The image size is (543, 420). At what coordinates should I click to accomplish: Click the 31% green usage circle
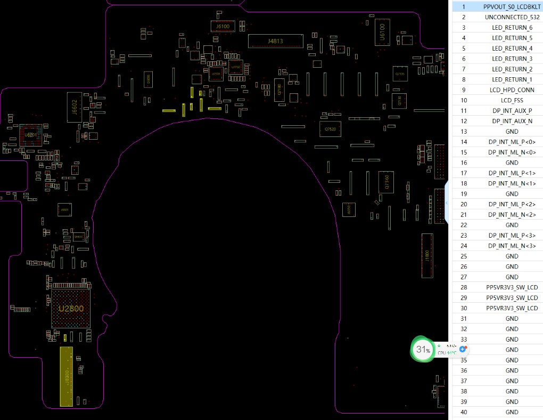423,350
